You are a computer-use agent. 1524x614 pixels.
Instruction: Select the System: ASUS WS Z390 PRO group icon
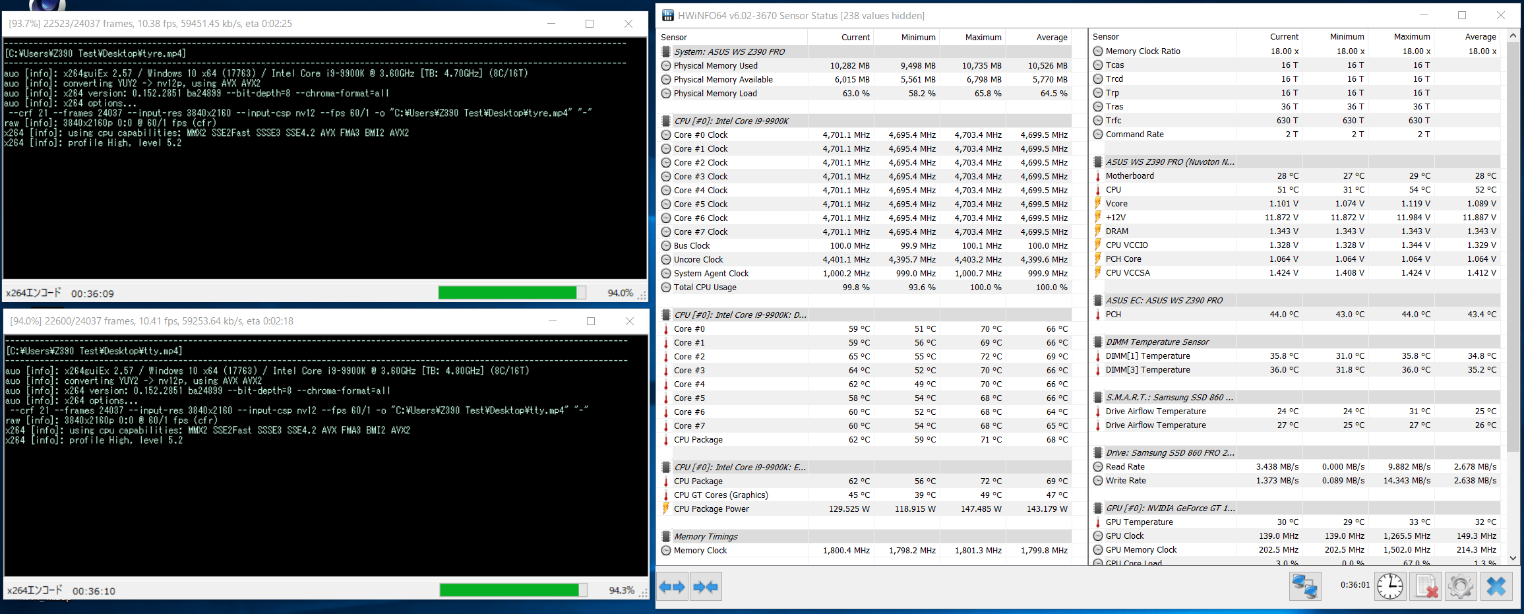pyautogui.click(x=666, y=51)
